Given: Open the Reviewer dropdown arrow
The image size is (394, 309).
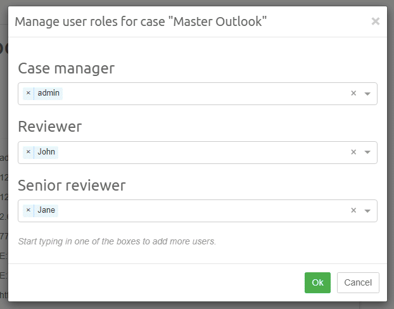Looking at the screenshot, I should 367,153.
